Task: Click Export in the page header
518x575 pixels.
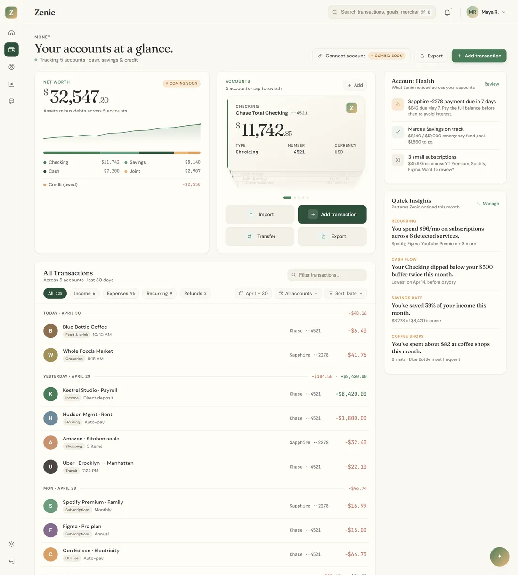Action: (431, 56)
